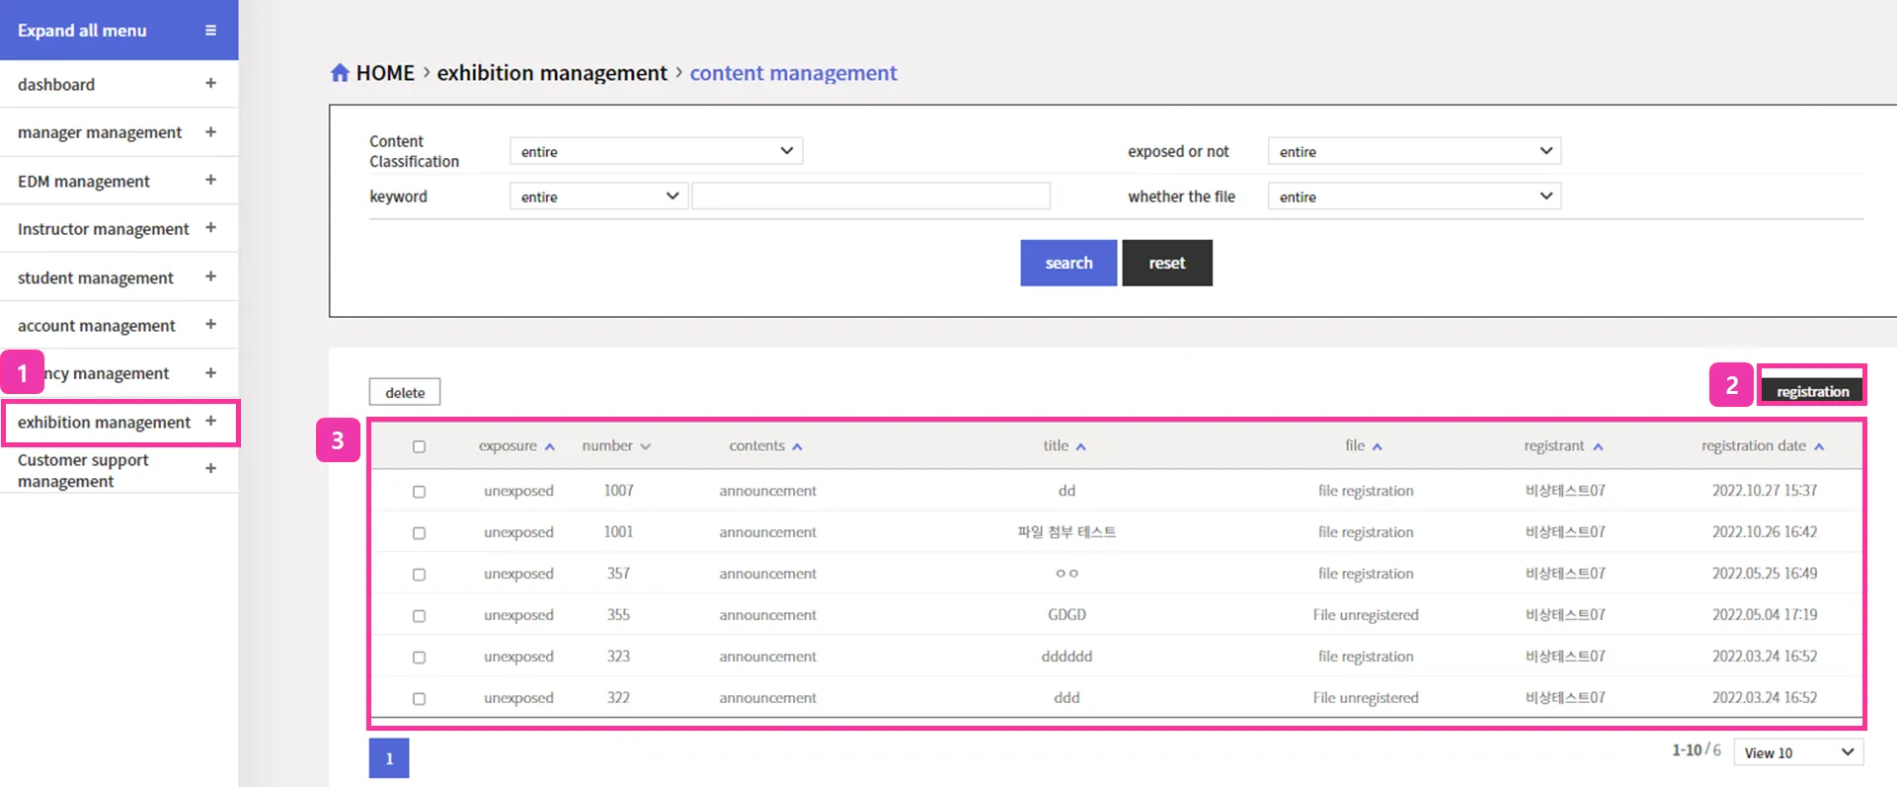Expand the dashboard menu plus icon

pos(210,84)
